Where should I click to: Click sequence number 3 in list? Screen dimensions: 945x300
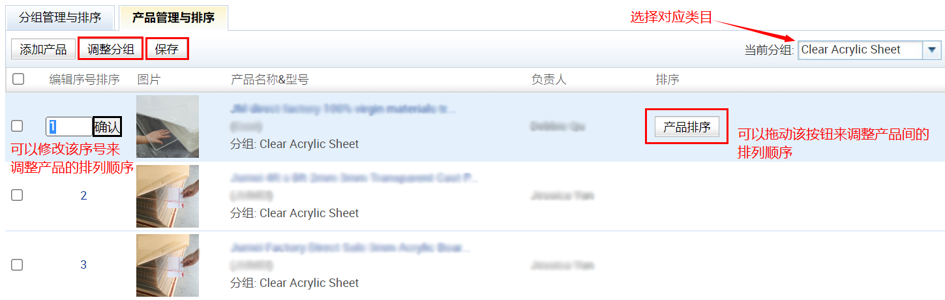click(x=83, y=265)
